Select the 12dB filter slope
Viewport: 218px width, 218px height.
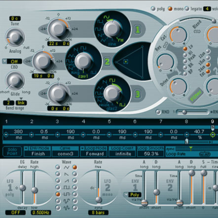(x=208, y=51)
